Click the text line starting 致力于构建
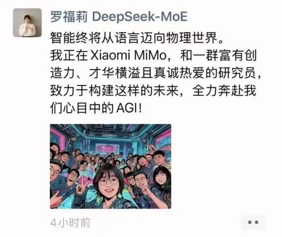This screenshot has height=237, width=282. (153, 91)
